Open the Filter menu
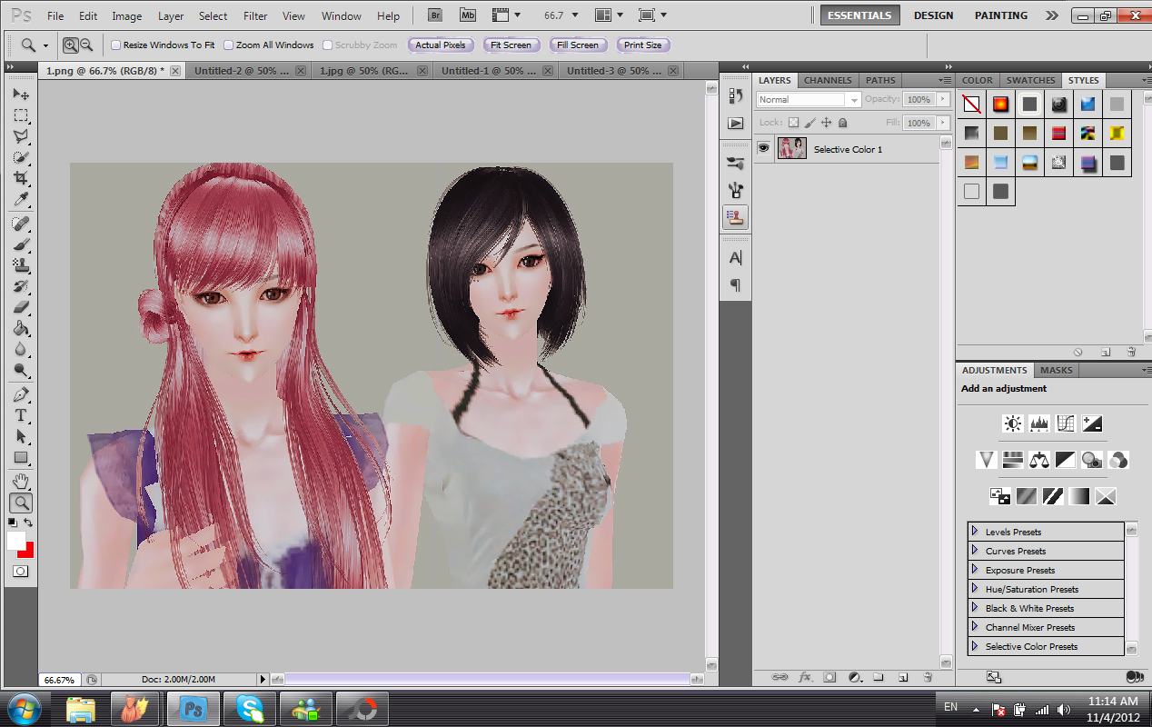This screenshot has width=1152, height=727. (x=255, y=15)
